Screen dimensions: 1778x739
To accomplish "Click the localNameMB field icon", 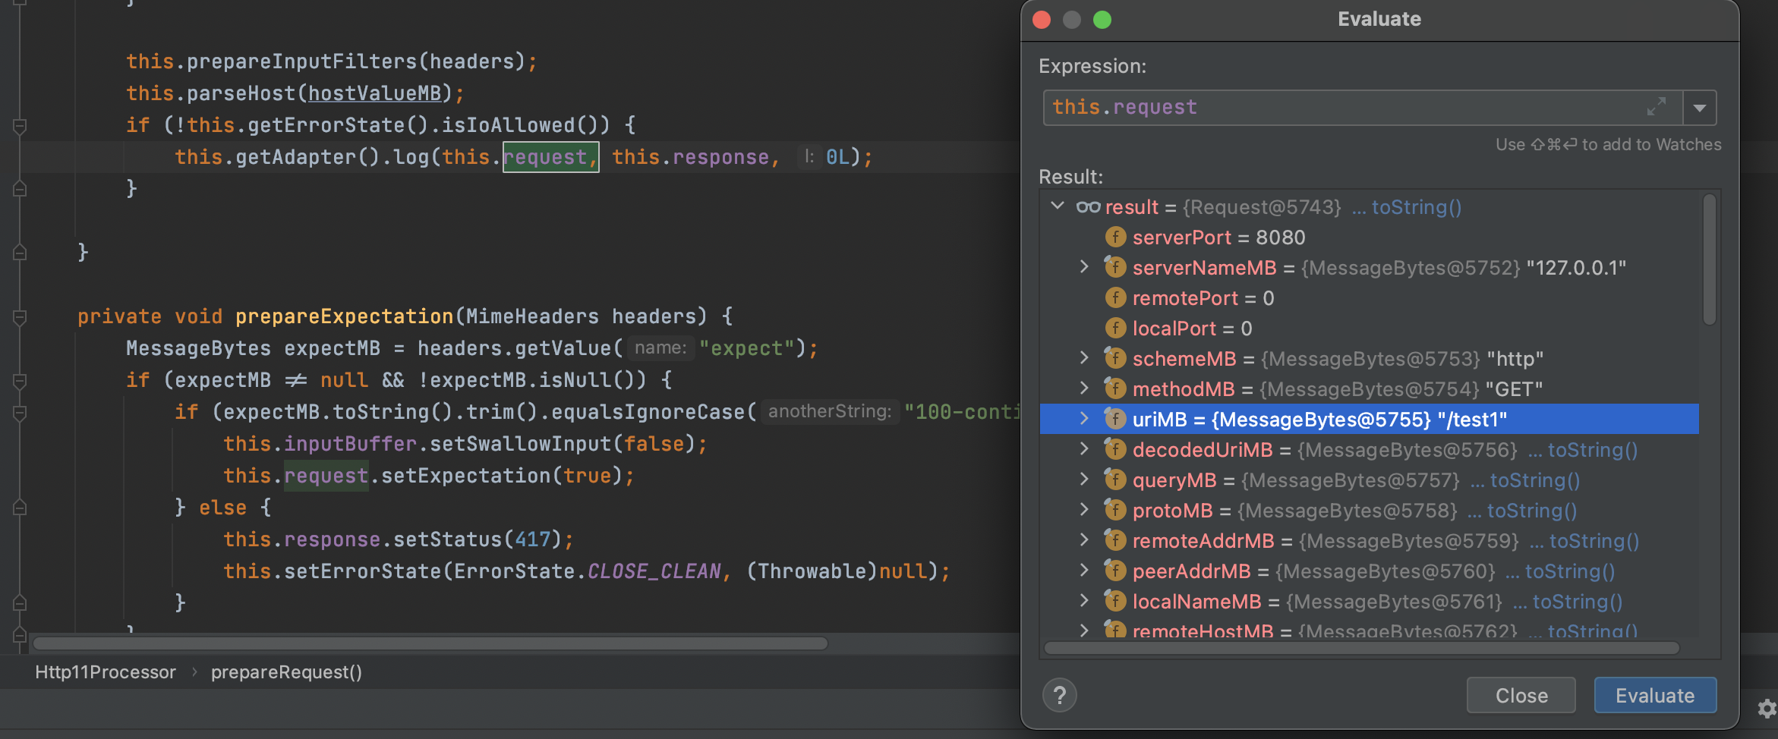I will (1114, 601).
